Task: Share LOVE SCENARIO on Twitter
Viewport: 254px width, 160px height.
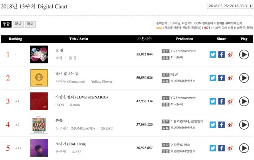Action: tap(213, 101)
